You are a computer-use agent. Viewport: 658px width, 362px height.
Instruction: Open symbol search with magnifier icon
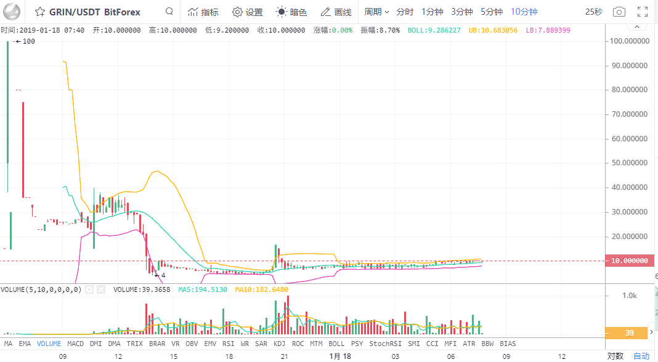(169, 11)
